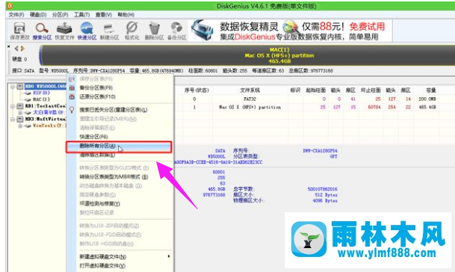Click the HD0 hard disk icon in tree

point(20,86)
